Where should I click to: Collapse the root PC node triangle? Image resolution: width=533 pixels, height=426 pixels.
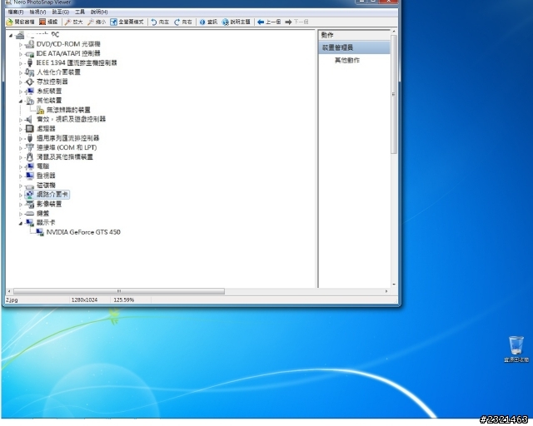[11, 35]
